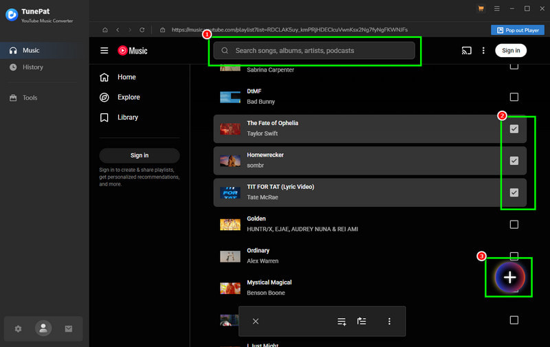Viewport: 550px width, 347px height.
Task: Open the user profile avatar
Action: pyautogui.click(x=43, y=328)
